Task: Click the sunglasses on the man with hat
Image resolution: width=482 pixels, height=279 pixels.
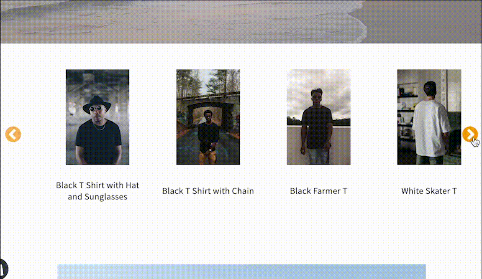Action: pyautogui.click(x=95, y=108)
